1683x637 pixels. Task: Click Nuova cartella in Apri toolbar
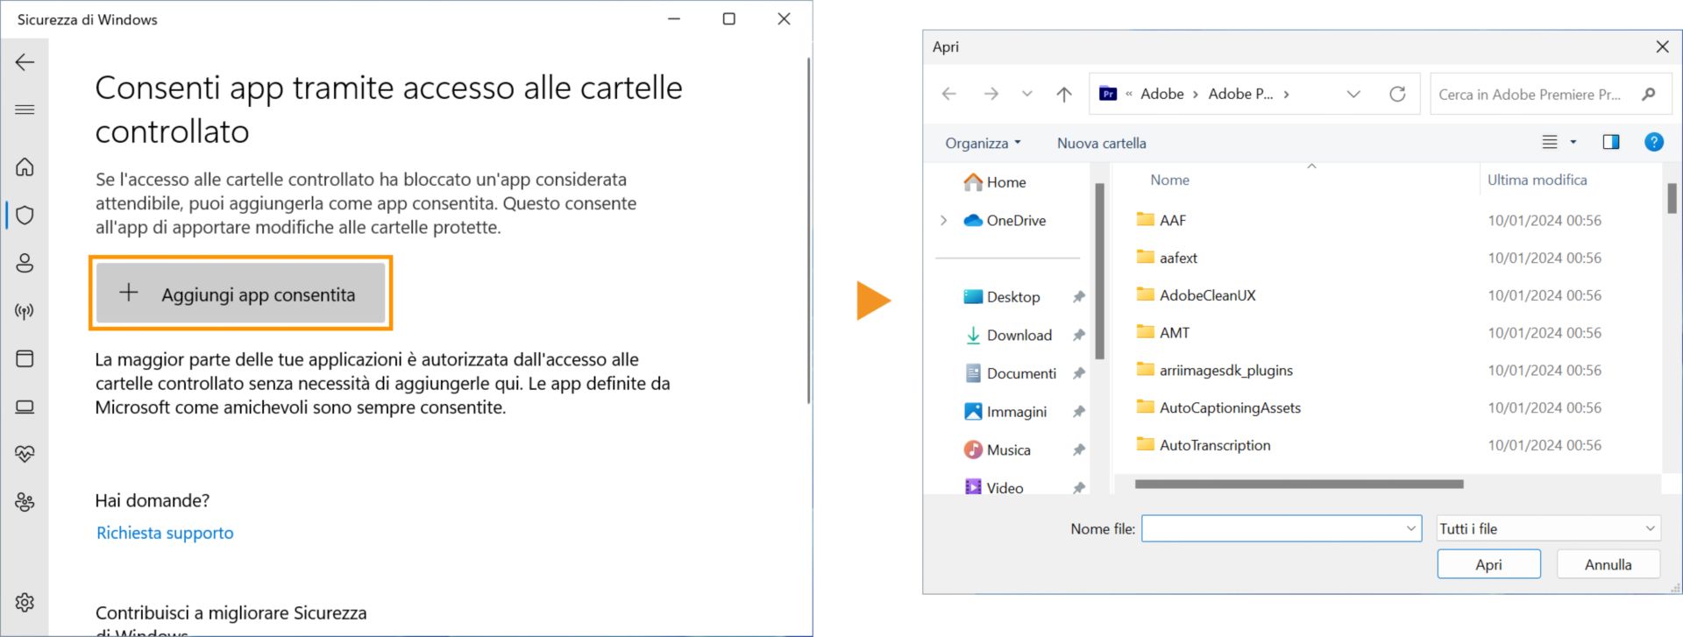point(1101,143)
